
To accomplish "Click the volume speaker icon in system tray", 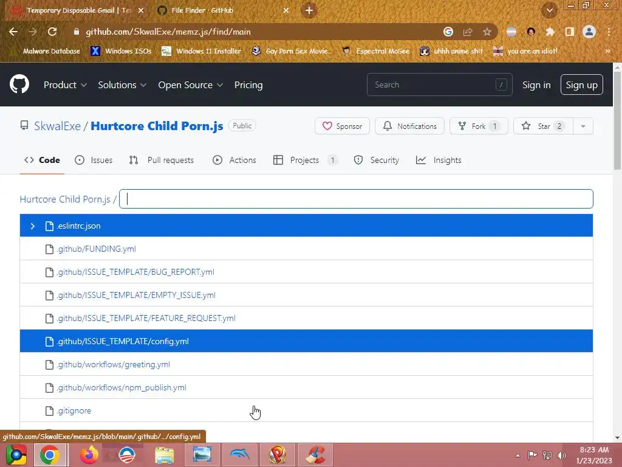I will [561, 455].
